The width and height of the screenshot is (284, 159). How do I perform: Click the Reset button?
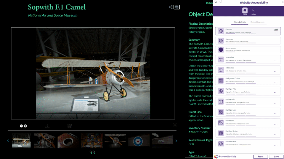pyautogui.click(x=260, y=157)
